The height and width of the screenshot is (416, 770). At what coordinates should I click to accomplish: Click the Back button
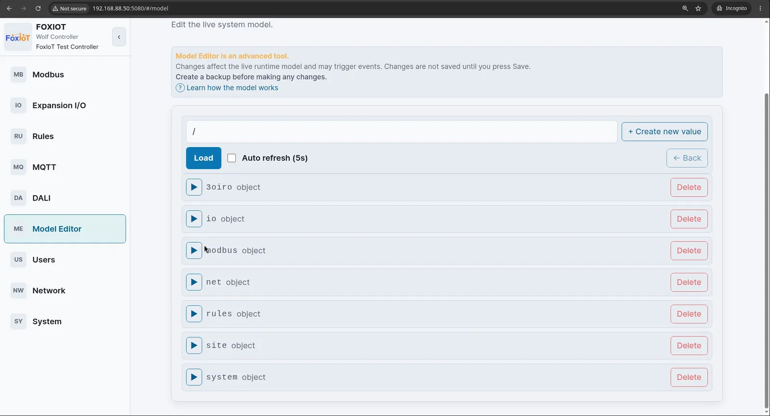point(687,158)
